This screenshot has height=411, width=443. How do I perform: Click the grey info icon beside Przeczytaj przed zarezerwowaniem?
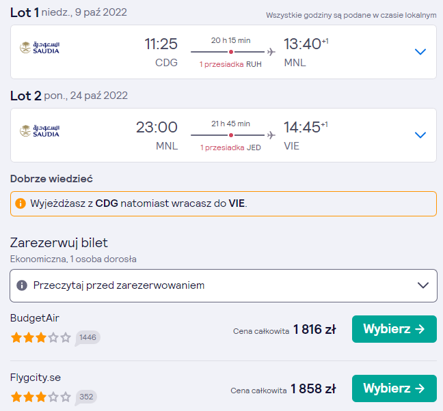22,285
